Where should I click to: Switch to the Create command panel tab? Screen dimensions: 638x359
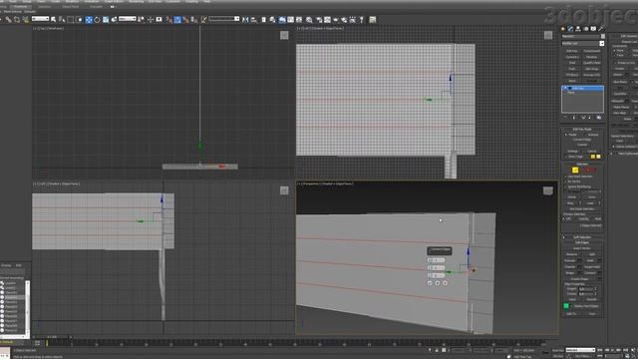[562, 29]
